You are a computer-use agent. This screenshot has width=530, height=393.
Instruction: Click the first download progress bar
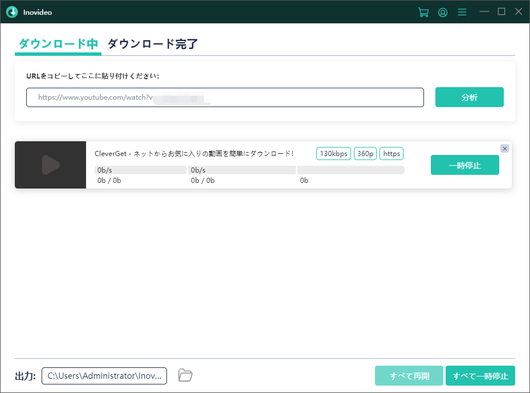[x=140, y=170]
